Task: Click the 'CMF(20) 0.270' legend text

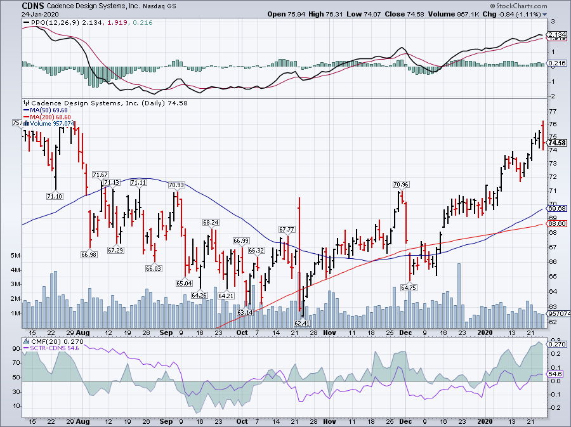Action: pyautogui.click(x=58, y=341)
